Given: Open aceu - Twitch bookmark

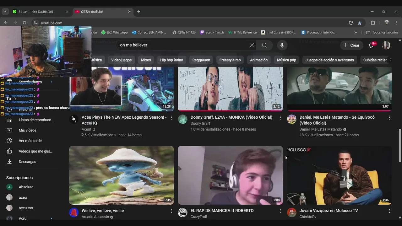Looking at the screenshot, I should point(212,32).
